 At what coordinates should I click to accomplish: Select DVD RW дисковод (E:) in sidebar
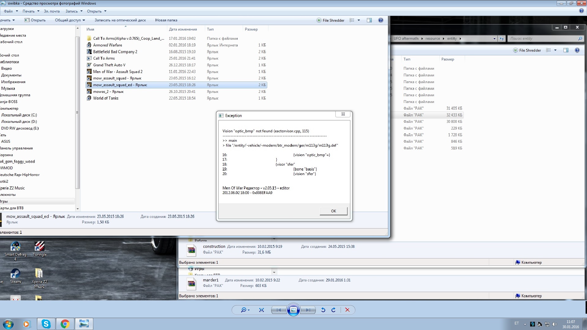point(20,128)
